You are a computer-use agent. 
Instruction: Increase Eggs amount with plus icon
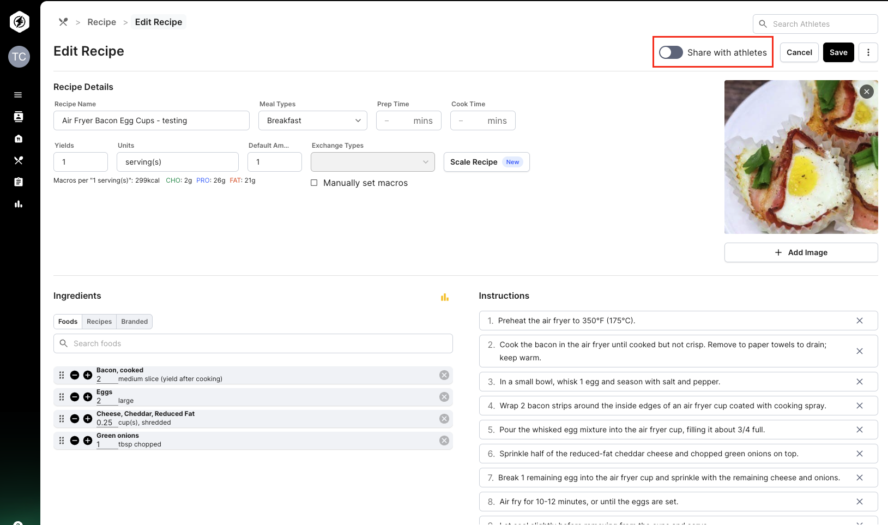click(x=88, y=397)
